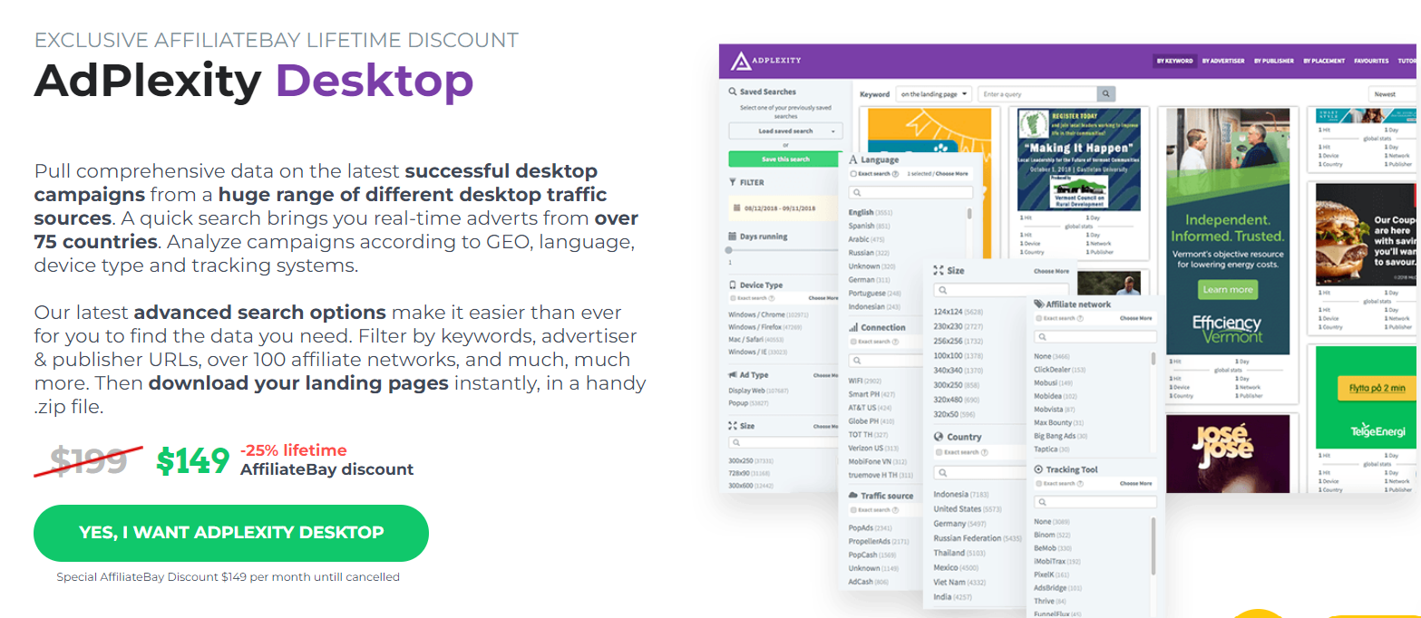The width and height of the screenshot is (1421, 618).
Task: Select Display Web under Ad Type
Action: (759, 391)
